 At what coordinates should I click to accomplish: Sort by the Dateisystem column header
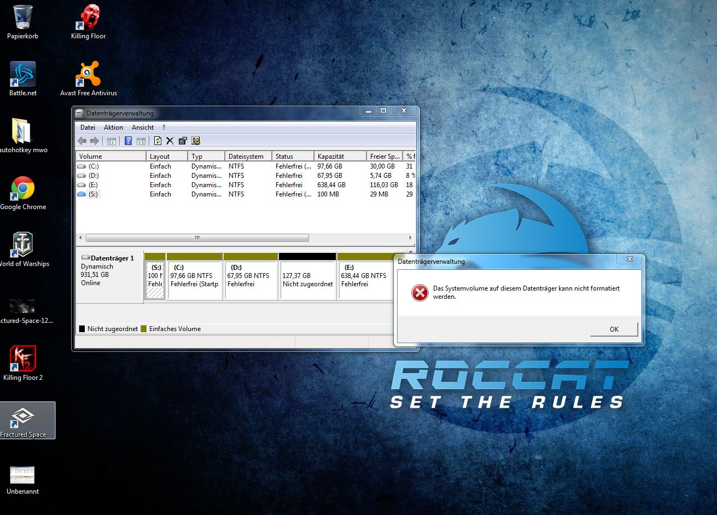tap(248, 156)
